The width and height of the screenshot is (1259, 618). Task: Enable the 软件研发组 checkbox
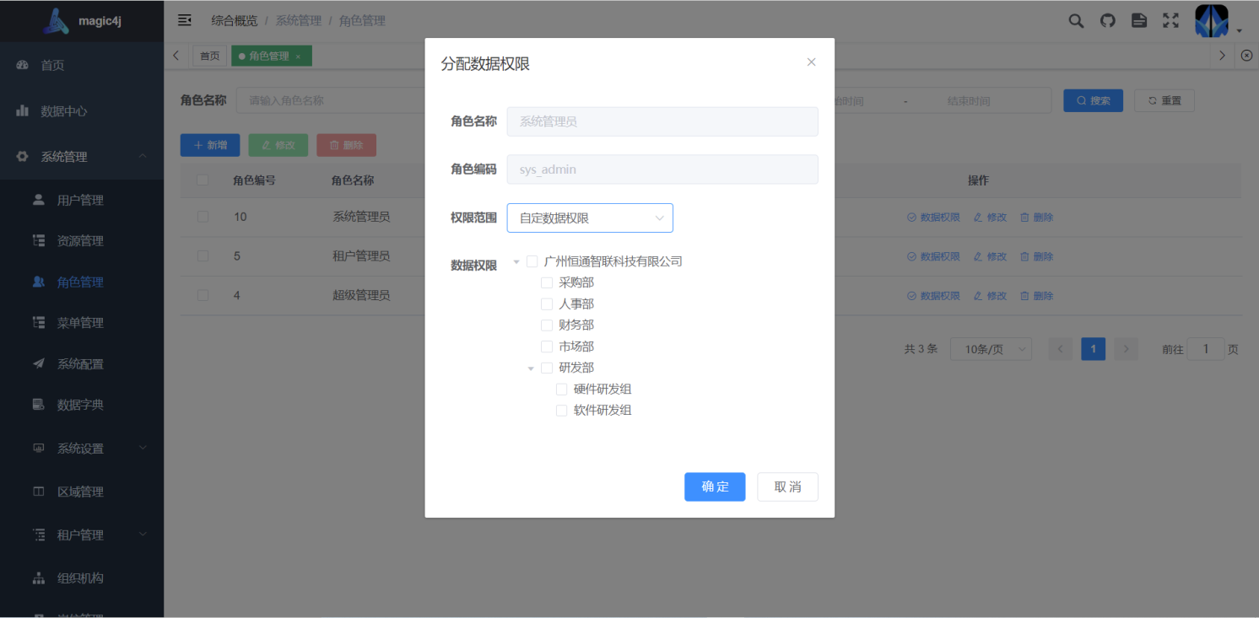(x=561, y=410)
